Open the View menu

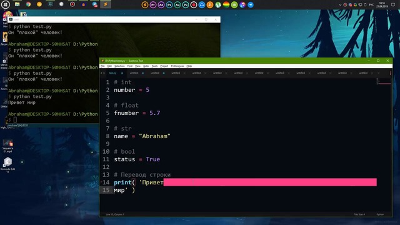click(137, 66)
